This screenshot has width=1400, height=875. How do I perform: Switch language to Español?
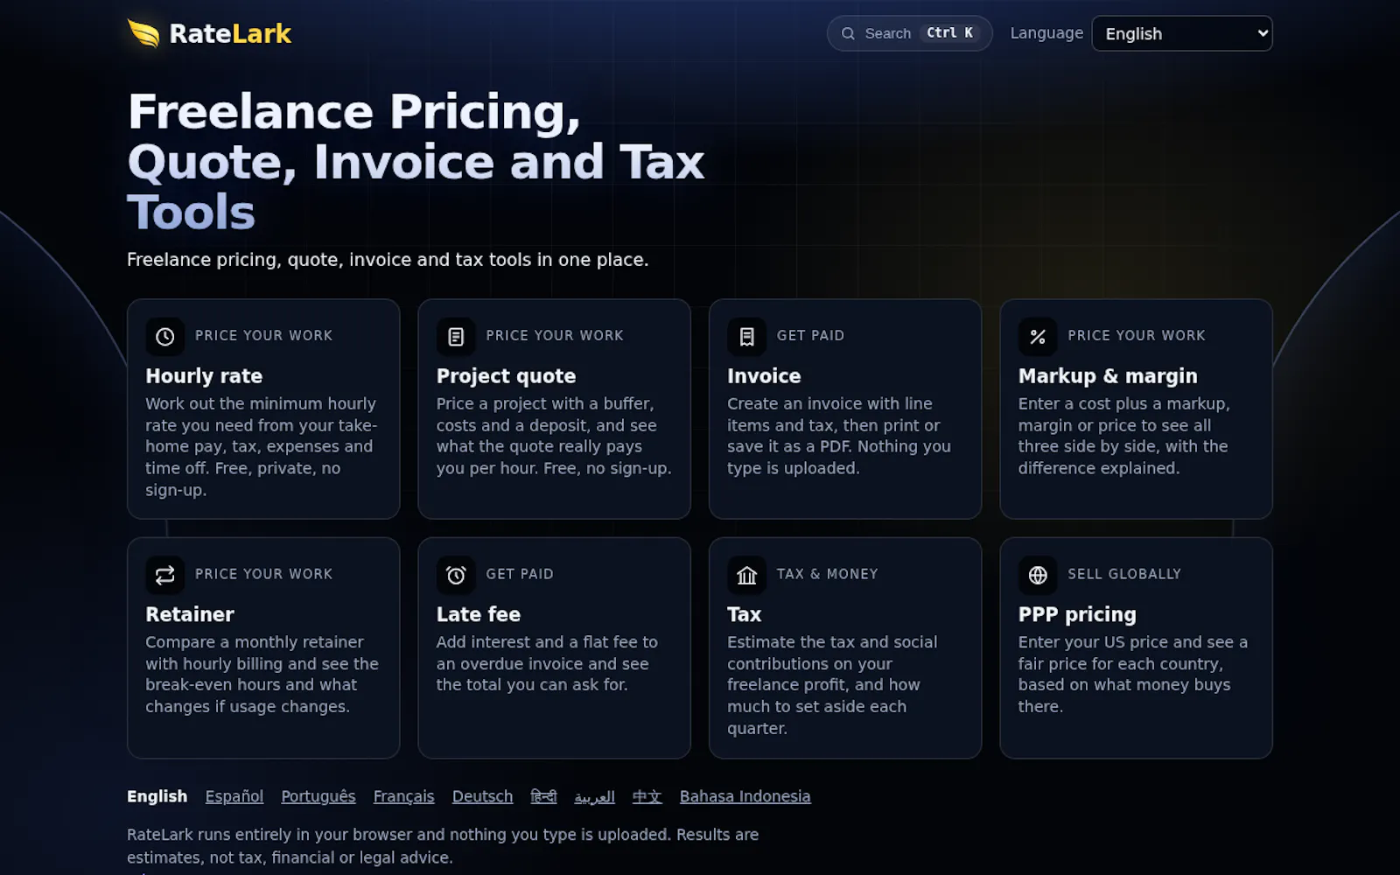pos(234,796)
